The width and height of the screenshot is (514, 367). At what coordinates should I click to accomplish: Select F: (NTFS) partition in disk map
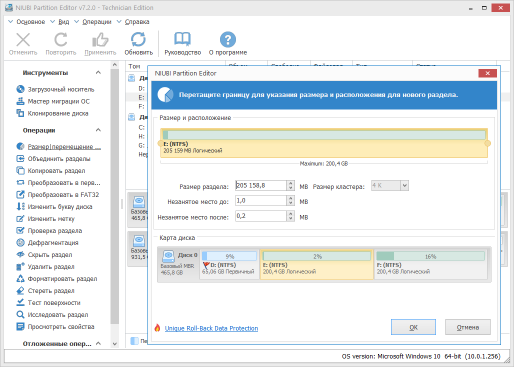pyautogui.click(x=430, y=264)
